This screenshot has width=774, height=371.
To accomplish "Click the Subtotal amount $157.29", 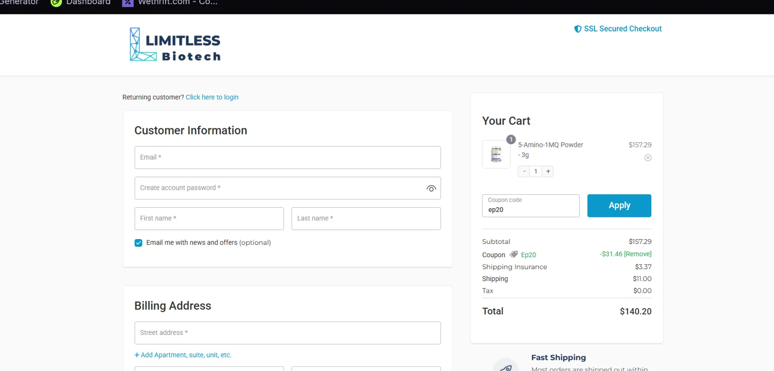I will coord(640,242).
